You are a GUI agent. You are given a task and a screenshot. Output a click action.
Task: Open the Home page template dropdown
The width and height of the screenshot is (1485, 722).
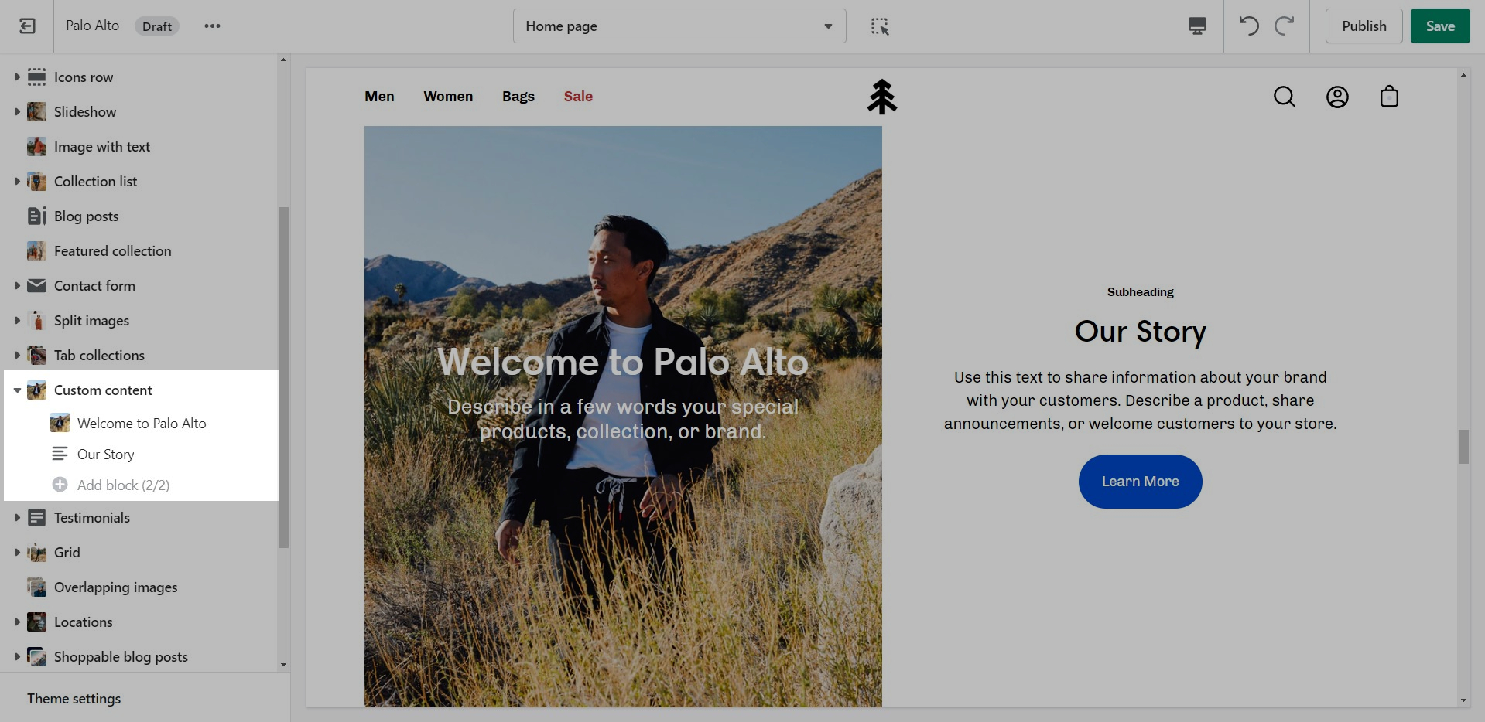coord(679,26)
